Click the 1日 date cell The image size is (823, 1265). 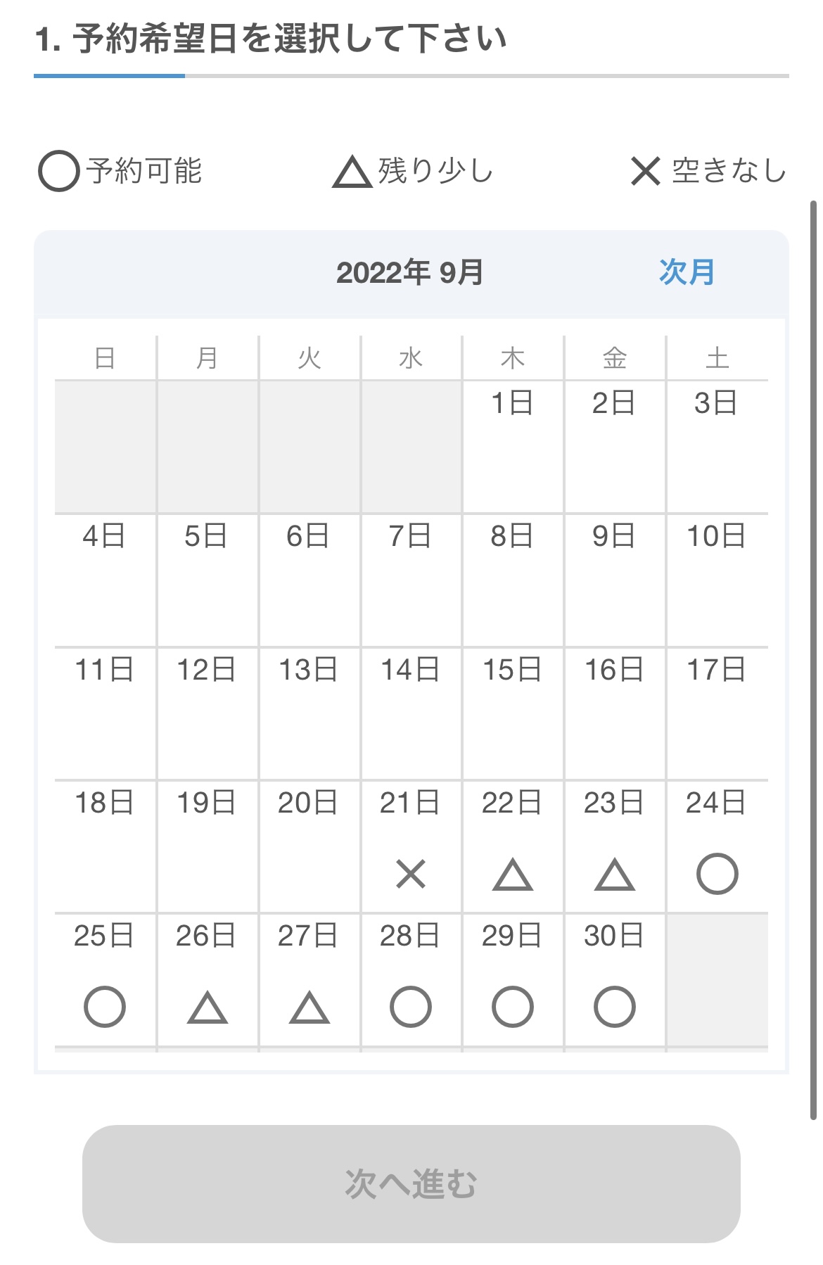[513, 447]
